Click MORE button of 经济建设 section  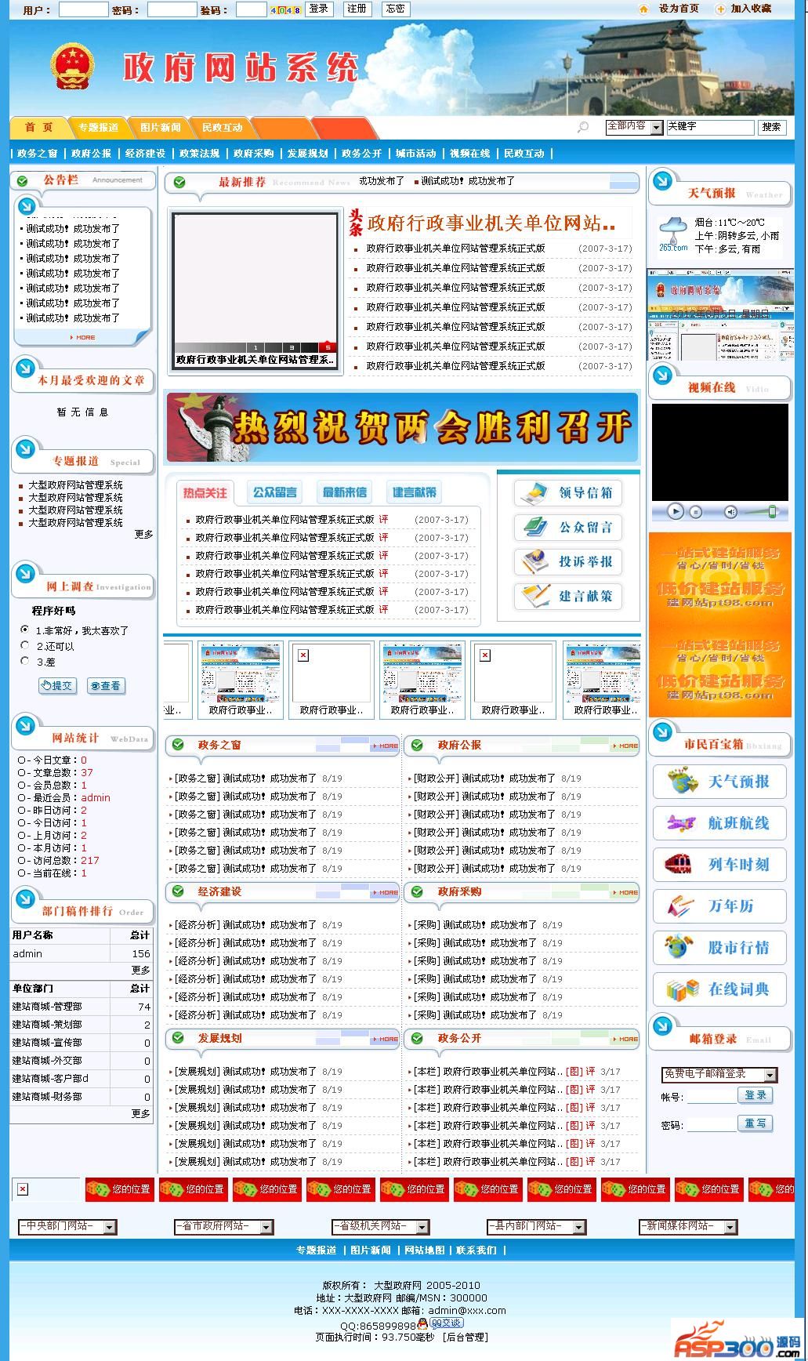pos(385,892)
